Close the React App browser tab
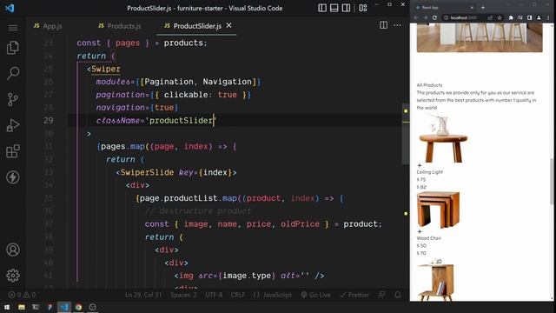 472,8
